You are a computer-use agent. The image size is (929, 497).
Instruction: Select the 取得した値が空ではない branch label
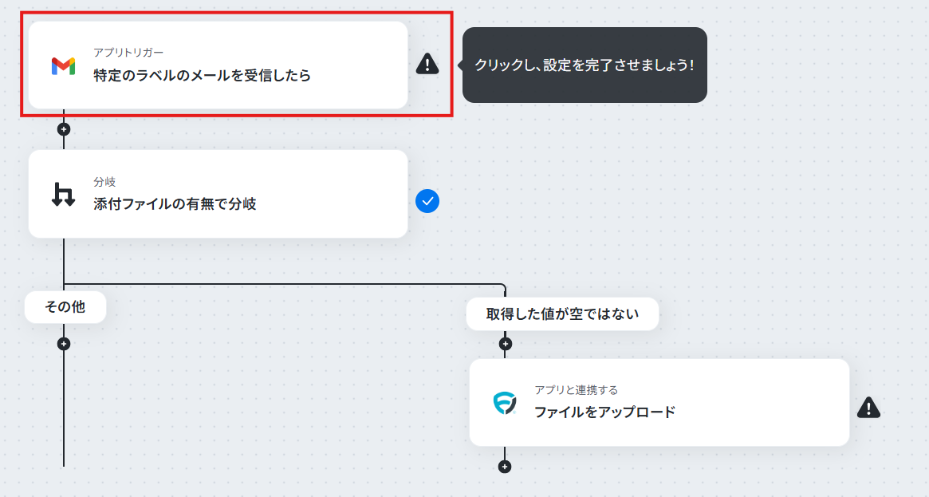point(562,314)
